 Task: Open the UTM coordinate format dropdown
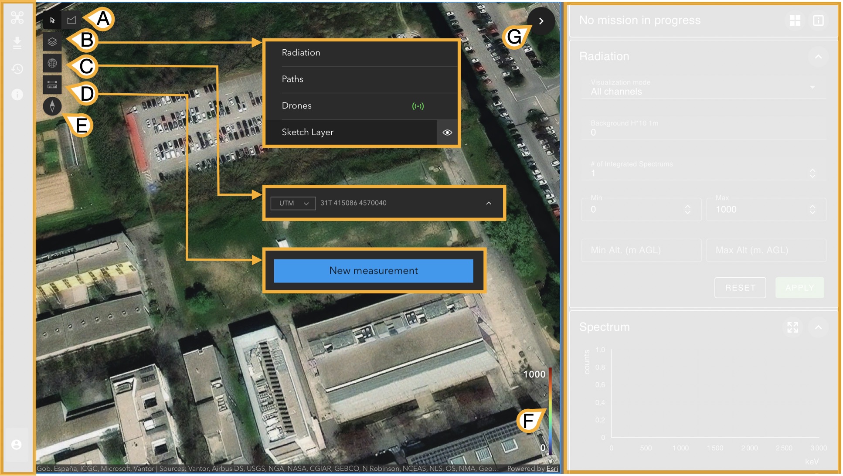click(x=293, y=203)
